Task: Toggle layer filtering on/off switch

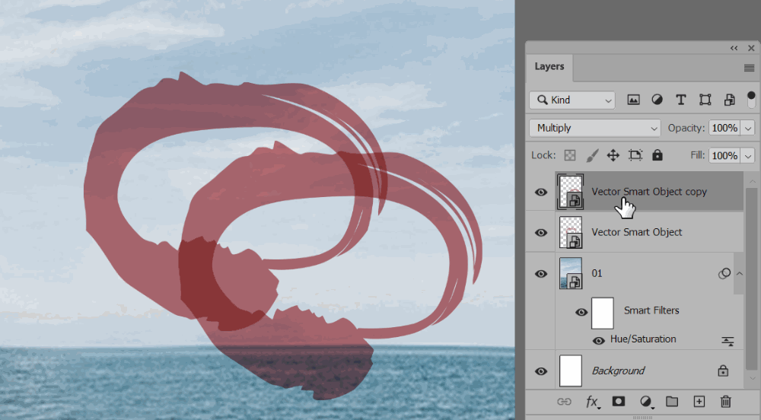Action: tap(751, 100)
